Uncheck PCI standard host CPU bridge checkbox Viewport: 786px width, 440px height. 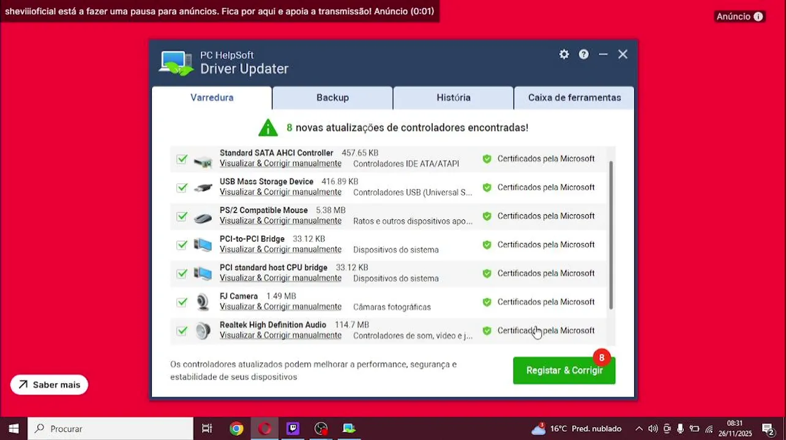pos(182,274)
